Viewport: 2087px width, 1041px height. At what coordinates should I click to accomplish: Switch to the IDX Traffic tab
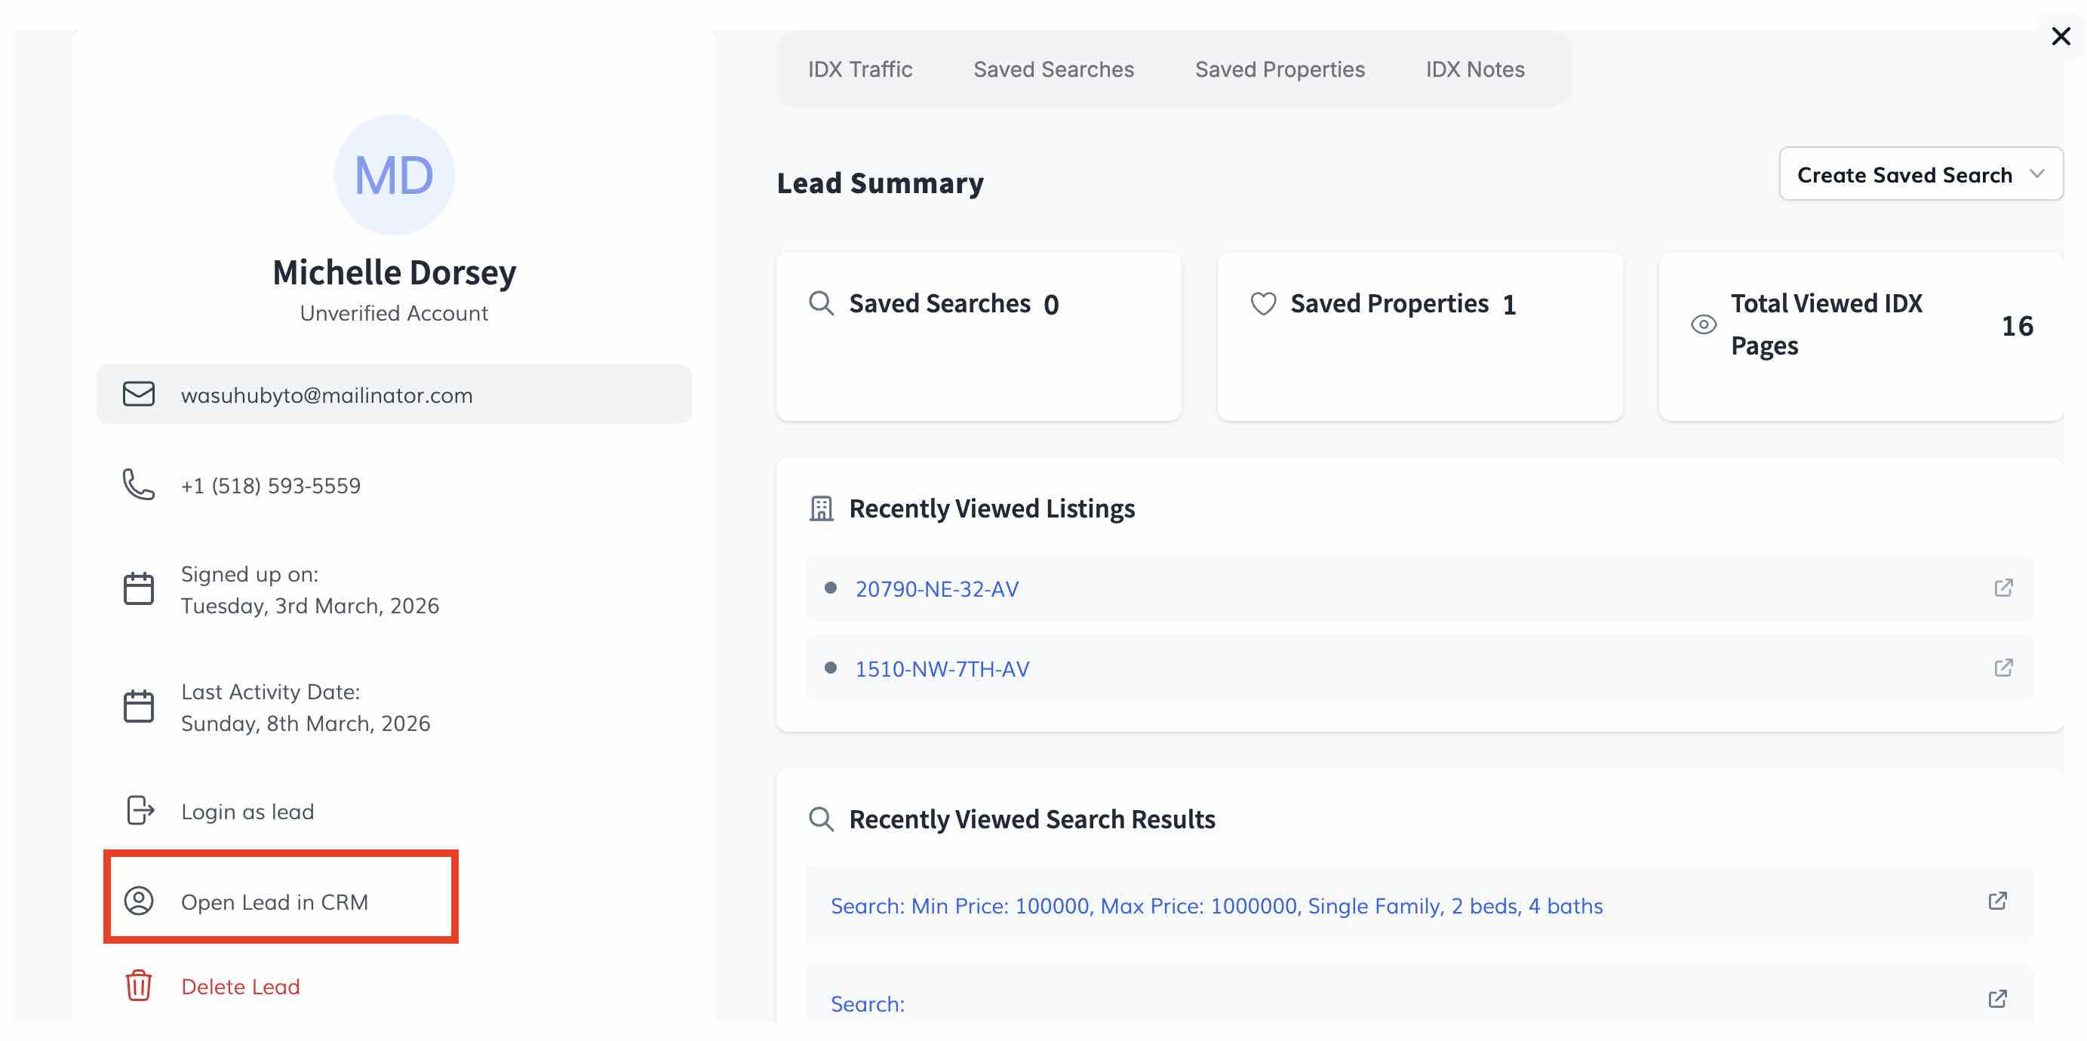coord(859,69)
